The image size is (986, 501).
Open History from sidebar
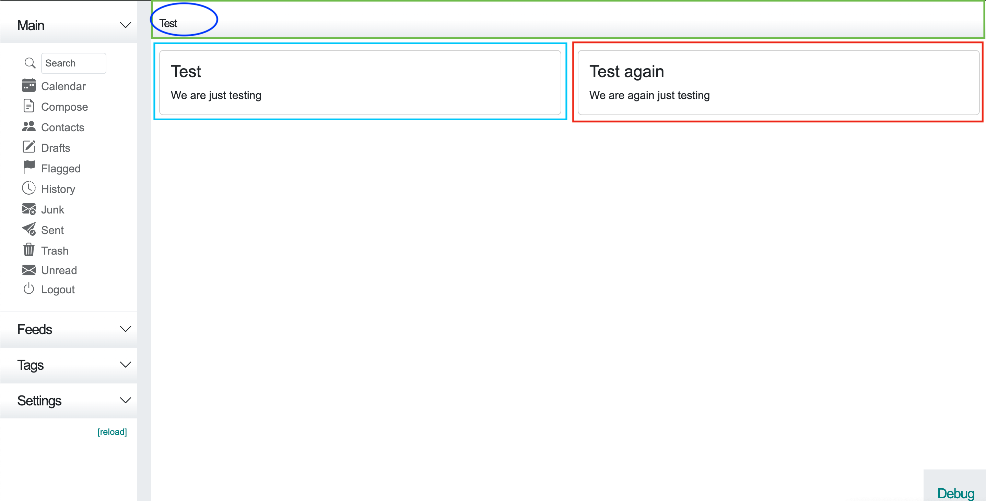(x=58, y=189)
